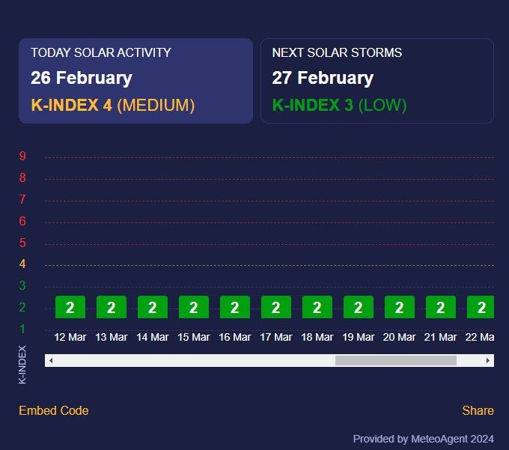Click the Share link

(x=478, y=410)
